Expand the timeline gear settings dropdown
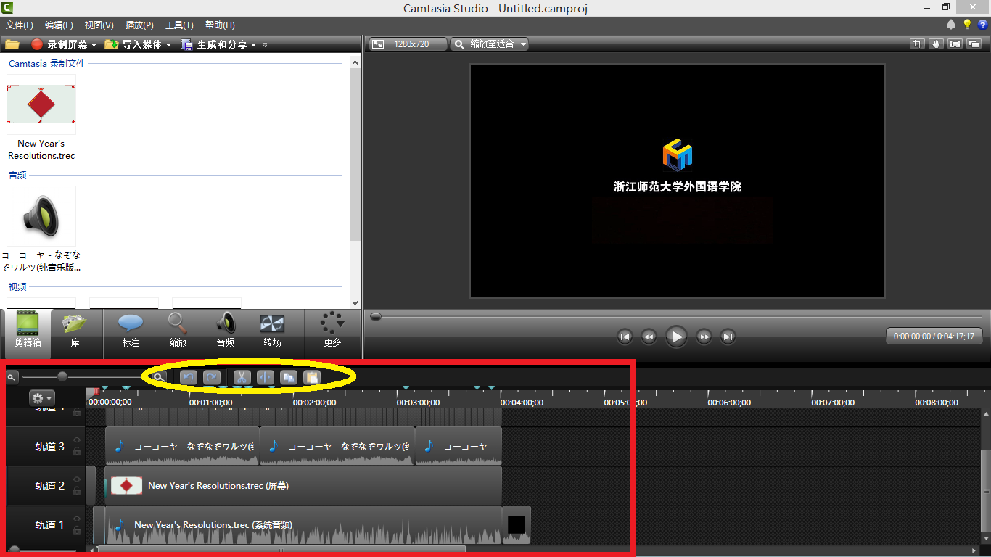 tap(41, 398)
